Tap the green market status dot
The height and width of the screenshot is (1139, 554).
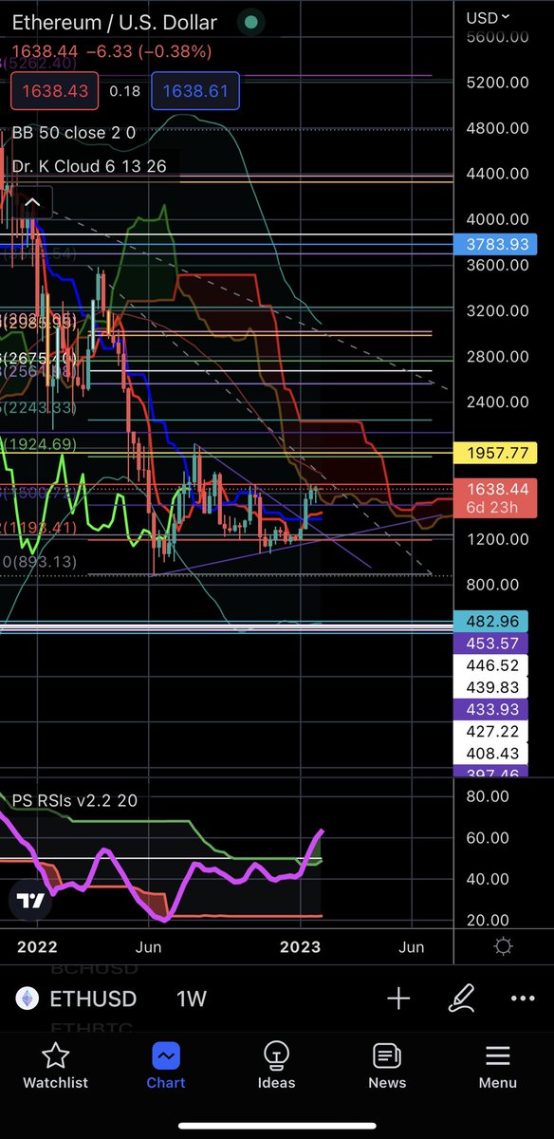click(x=250, y=22)
